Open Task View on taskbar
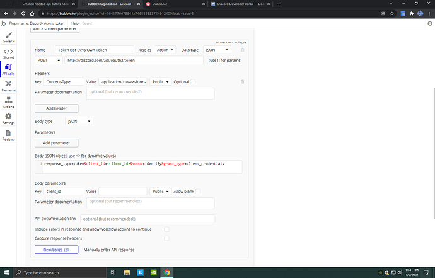Screen dimensions: 435x278 point(113,272)
